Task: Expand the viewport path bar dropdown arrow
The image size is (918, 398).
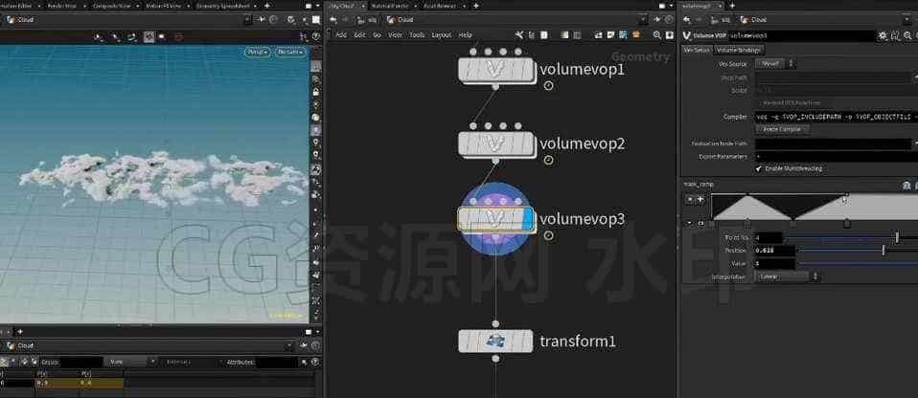Action: click(x=247, y=20)
